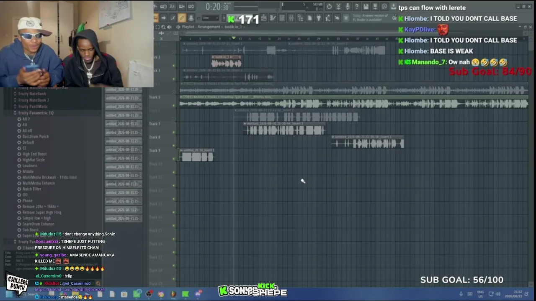The image size is (536, 301).
Task: Open help with the question mark icon
Action: click(x=357, y=6)
